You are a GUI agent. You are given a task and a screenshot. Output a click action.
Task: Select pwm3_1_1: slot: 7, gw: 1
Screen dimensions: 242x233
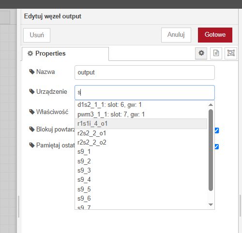[x=141, y=115]
